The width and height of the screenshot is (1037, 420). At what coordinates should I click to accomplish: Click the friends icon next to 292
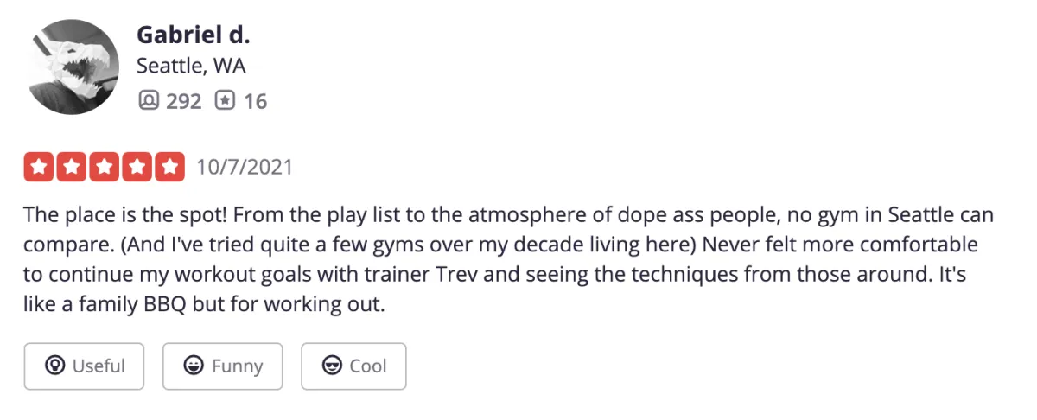coord(149,101)
